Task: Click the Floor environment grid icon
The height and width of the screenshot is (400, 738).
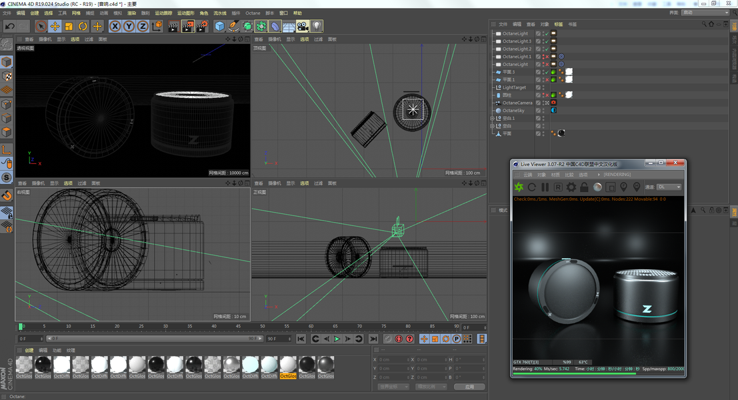Action: coord(289,27)
